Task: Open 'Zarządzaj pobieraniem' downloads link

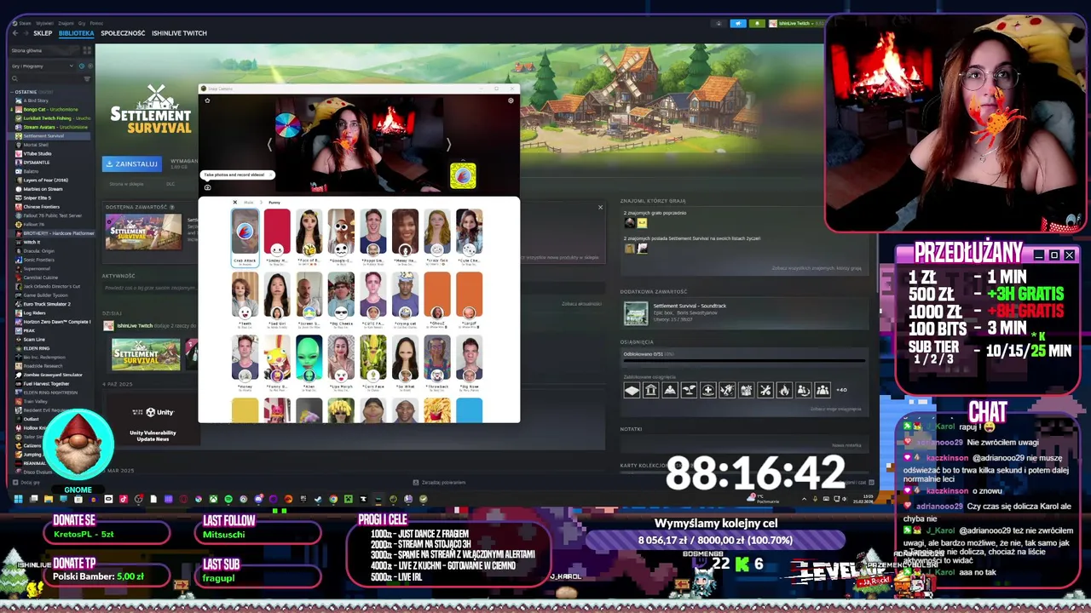Action: tap(440, 483)
